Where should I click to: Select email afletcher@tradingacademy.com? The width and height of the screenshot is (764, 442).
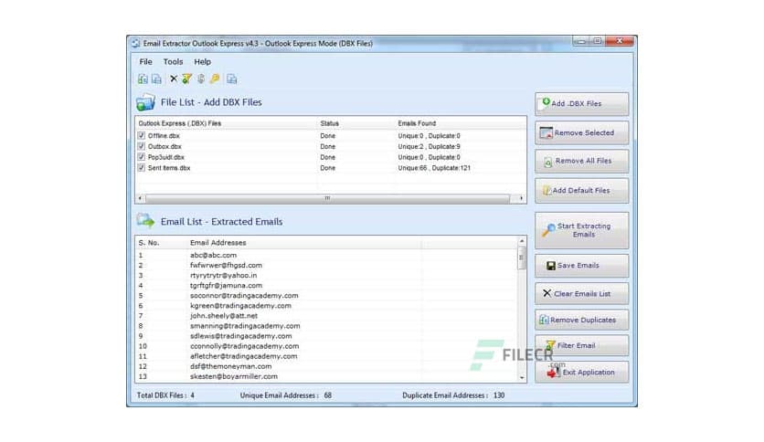(244, 356)
